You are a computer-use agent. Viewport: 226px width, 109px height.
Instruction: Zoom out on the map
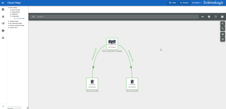[223, 29]
